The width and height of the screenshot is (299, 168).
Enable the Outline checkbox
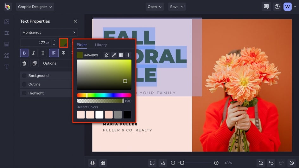[24, 84]
